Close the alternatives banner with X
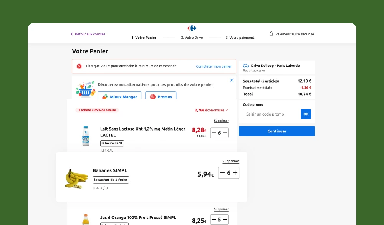The image size is (384, 225). click(x=232, y=80)
